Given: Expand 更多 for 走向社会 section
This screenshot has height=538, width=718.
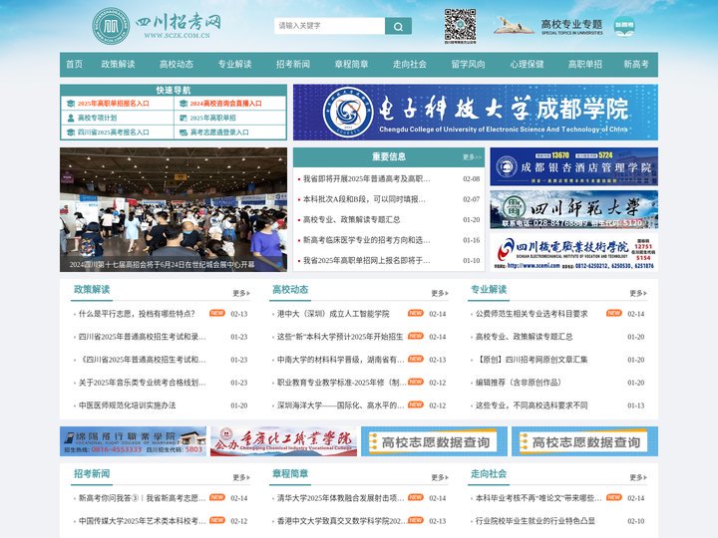Looking at the screenshot, I should [638, 477].
